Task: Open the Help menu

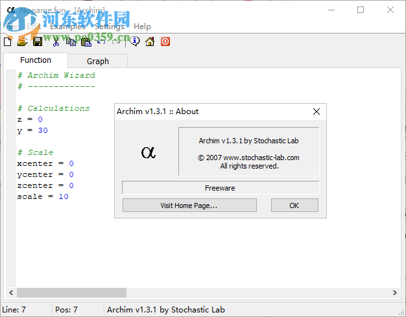Action: [142, 27]
